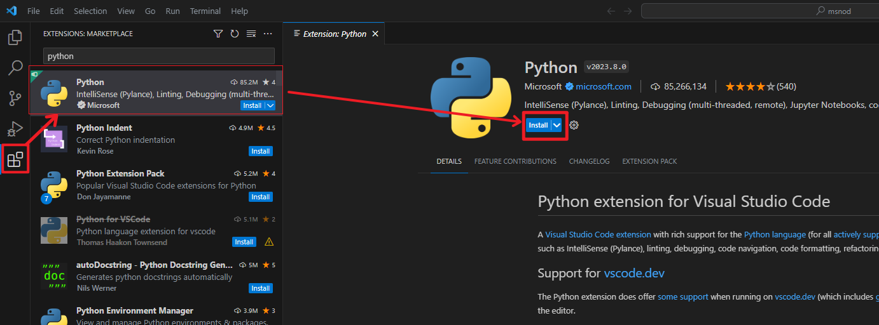Viewport: 879px width, 325px height.
Task: Open Views and More Actions ellipsis menu
Action: pyautogui.click(x=268, y=34)
